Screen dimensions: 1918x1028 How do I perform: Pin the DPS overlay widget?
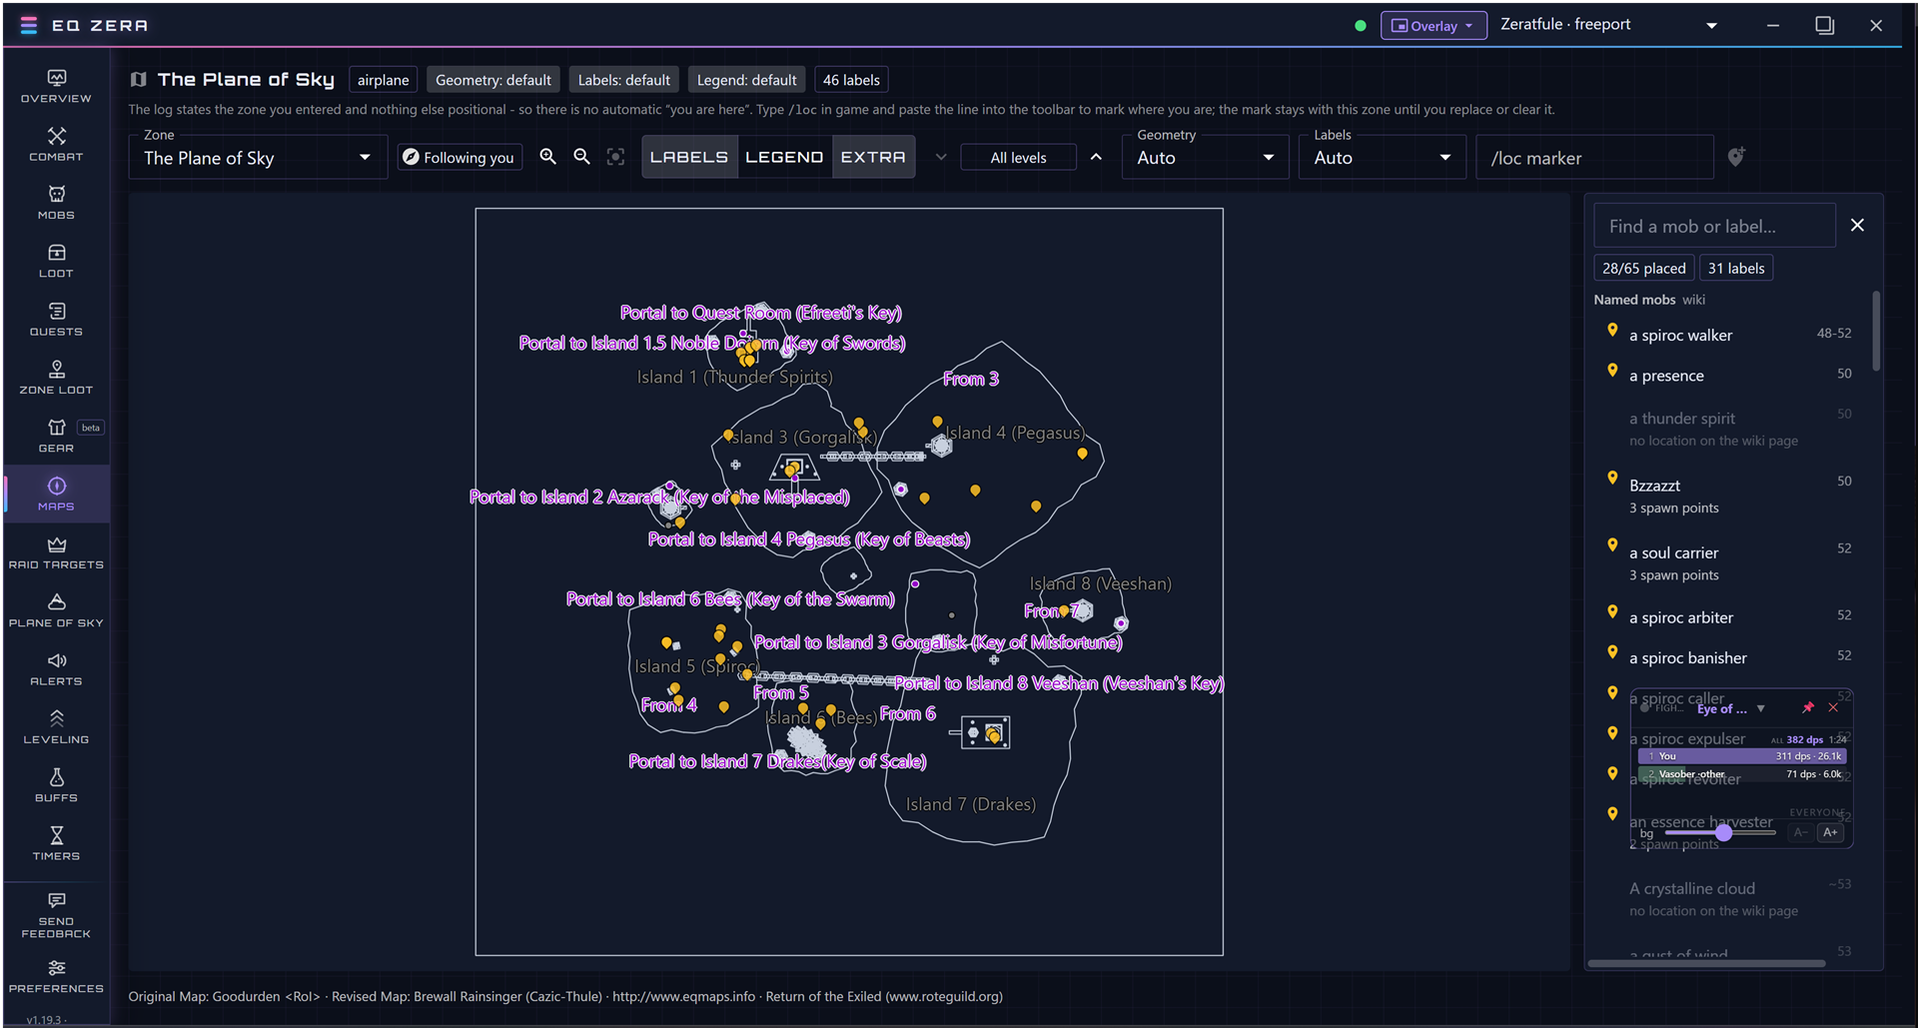[x=1808, y=707]
